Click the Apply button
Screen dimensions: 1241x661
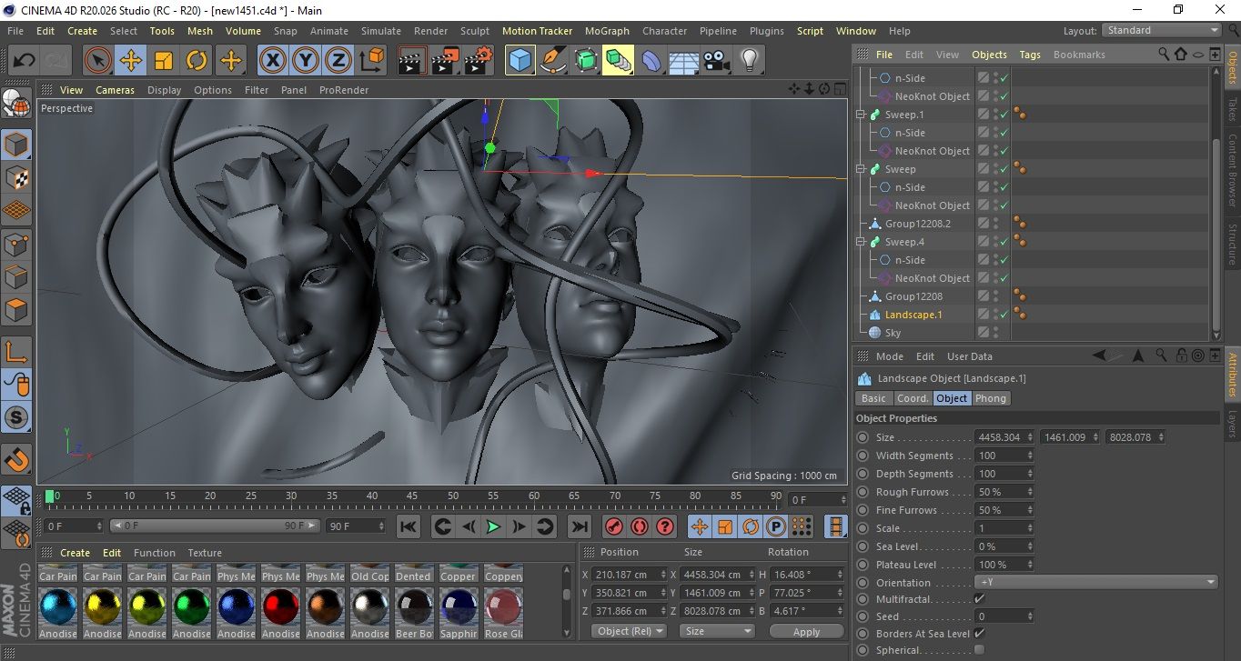[x=806, y=631]
